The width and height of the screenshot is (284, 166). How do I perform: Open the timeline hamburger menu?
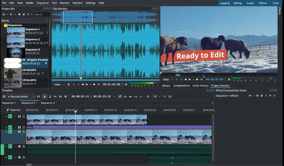(4, 97)
